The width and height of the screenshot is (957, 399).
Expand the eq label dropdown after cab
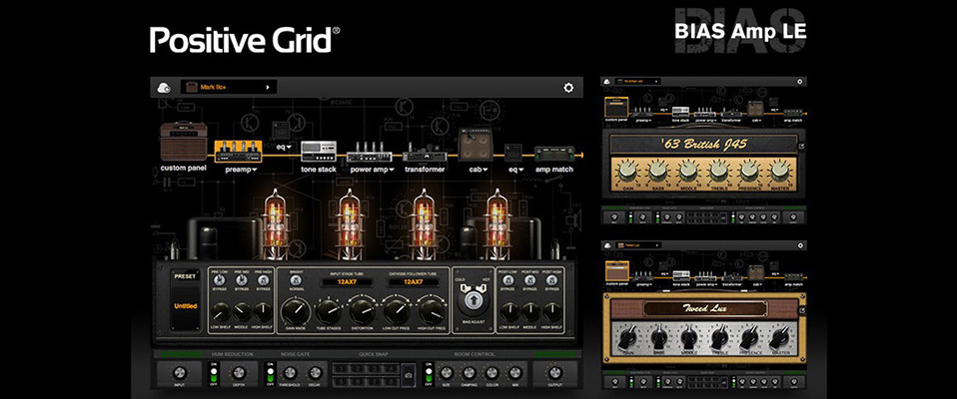point(520,170)
